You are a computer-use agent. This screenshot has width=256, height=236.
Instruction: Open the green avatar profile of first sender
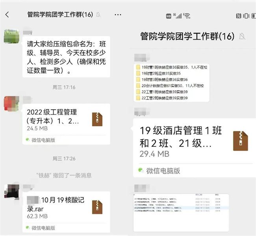click(11, 37)
